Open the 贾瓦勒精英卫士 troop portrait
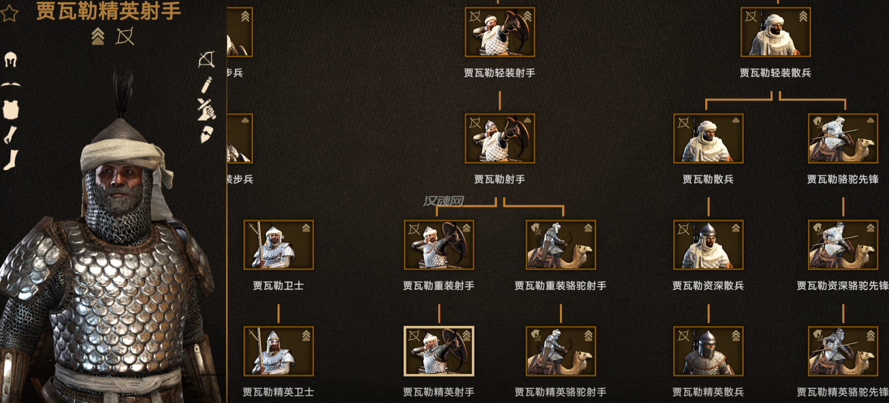This screenshot has width=889, height=403. click(279, 351)
